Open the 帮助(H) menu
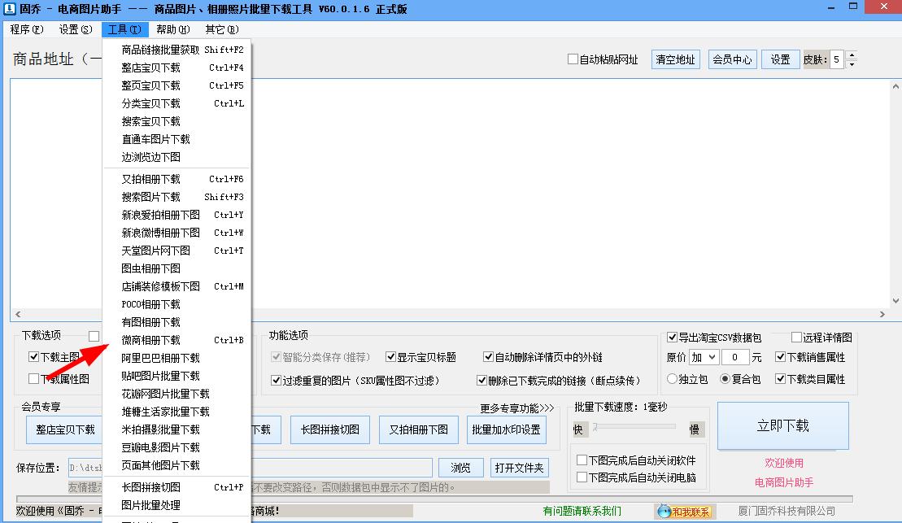Viewport: 902px width, 523px height. (x=173, y=29)
